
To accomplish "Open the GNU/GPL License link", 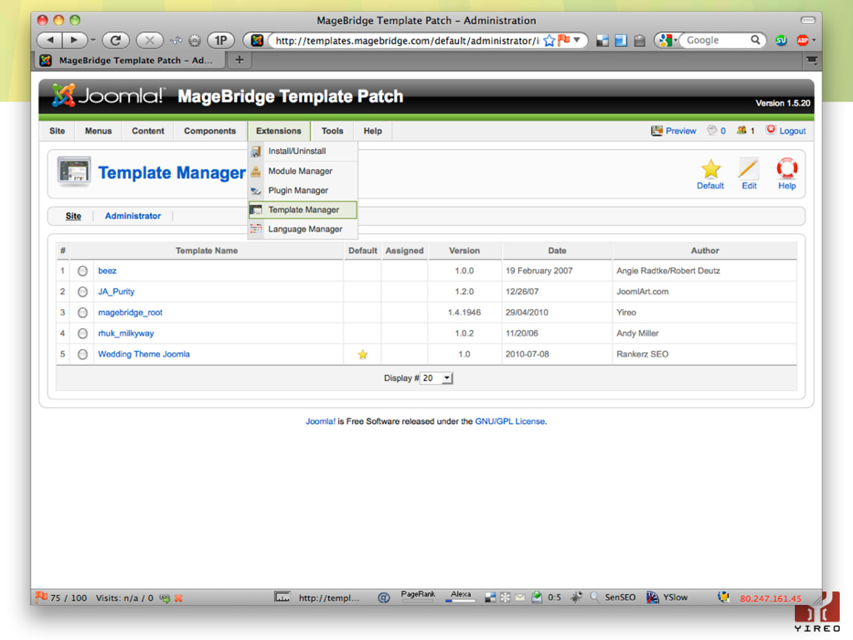I will point(510,421).
